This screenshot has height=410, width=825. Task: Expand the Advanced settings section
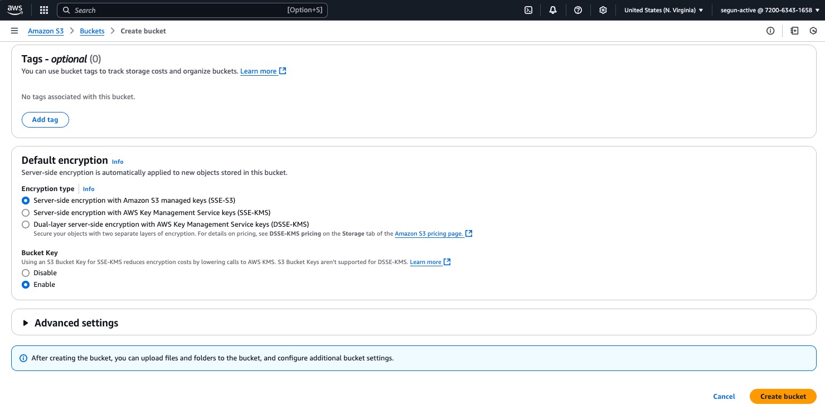pyautogui.click(x=76, y=323)
